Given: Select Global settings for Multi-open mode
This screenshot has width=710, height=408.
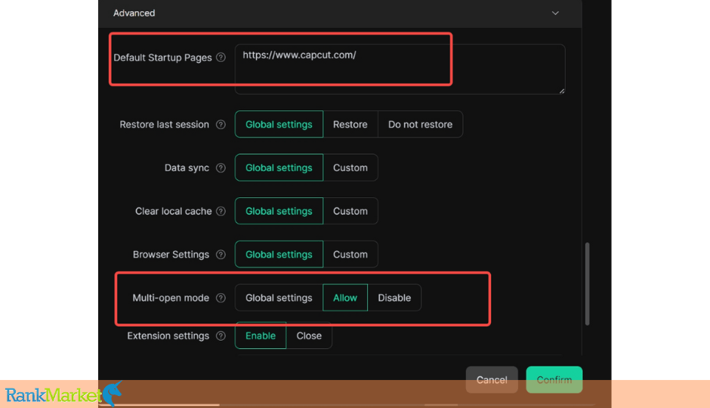Looking at the screenshot, I should pyautogui.click(x=279, y=298).
